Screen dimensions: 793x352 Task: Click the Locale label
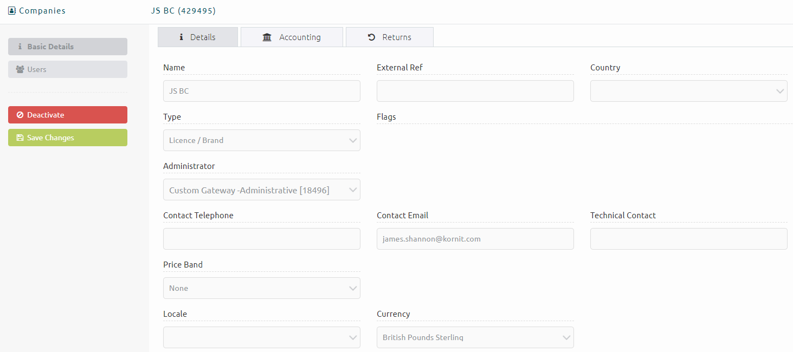coord(175,314)
